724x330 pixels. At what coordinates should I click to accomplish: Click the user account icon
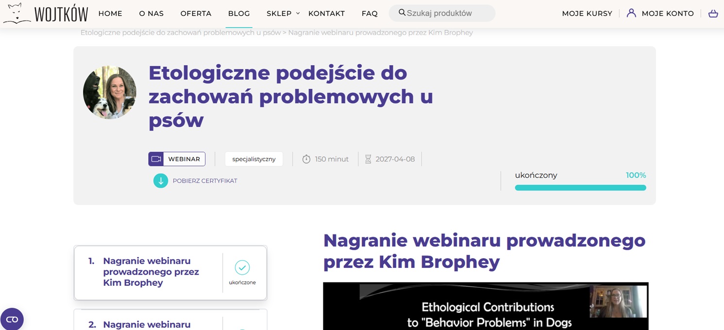click(631, 13)
